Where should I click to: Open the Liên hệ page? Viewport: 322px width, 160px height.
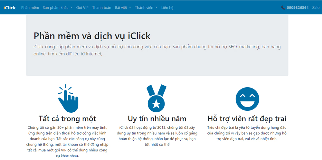(x=167, y=8)
